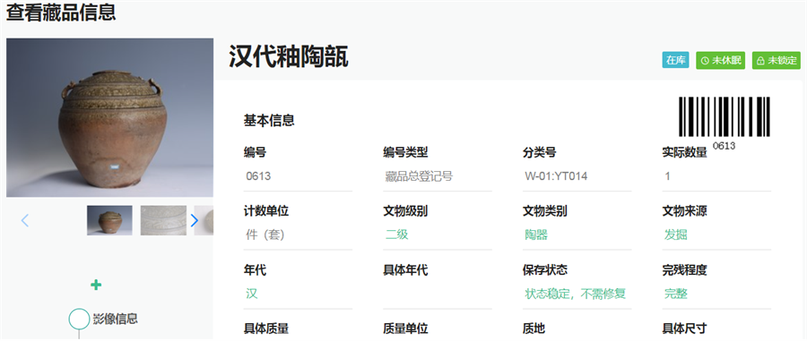Image resolution: width=807 pixels, height=341 pixels.
Task: Select the second gray texture thumbnail
Action: click(x=164, y=221)
